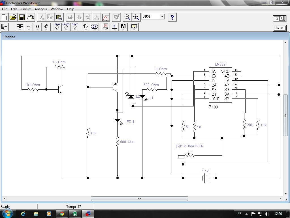Open the Mixed ICs parts bin

[66, 27]
